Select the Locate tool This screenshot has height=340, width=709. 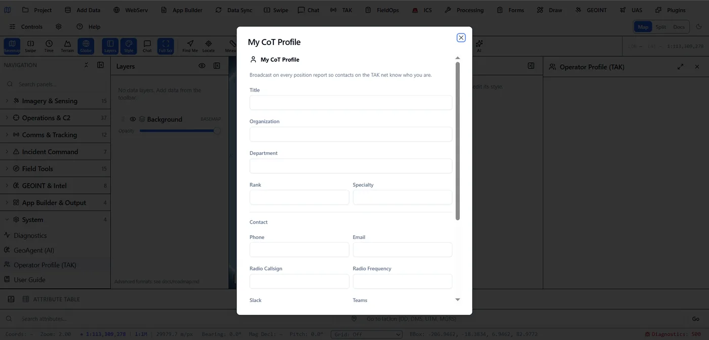click(x=209, y=46)
